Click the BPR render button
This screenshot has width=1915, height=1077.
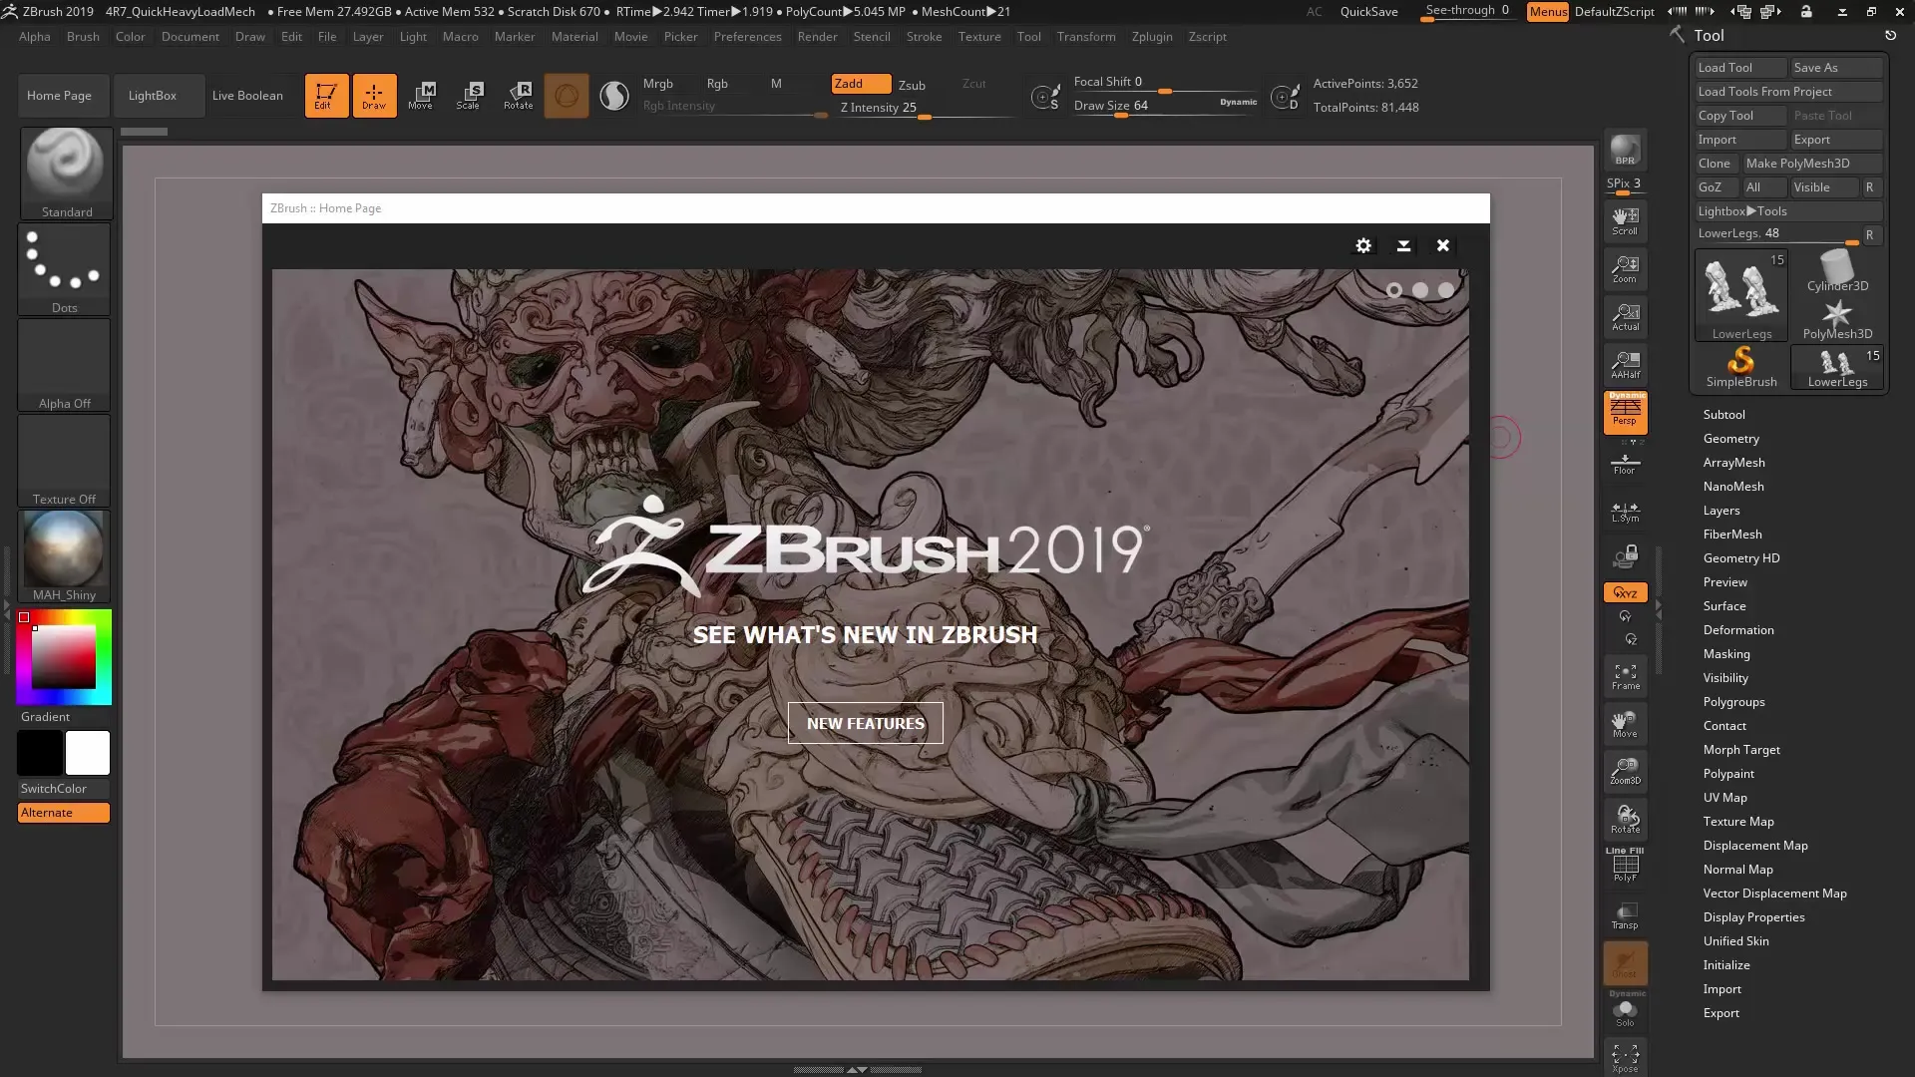[x=1625, y=150]
